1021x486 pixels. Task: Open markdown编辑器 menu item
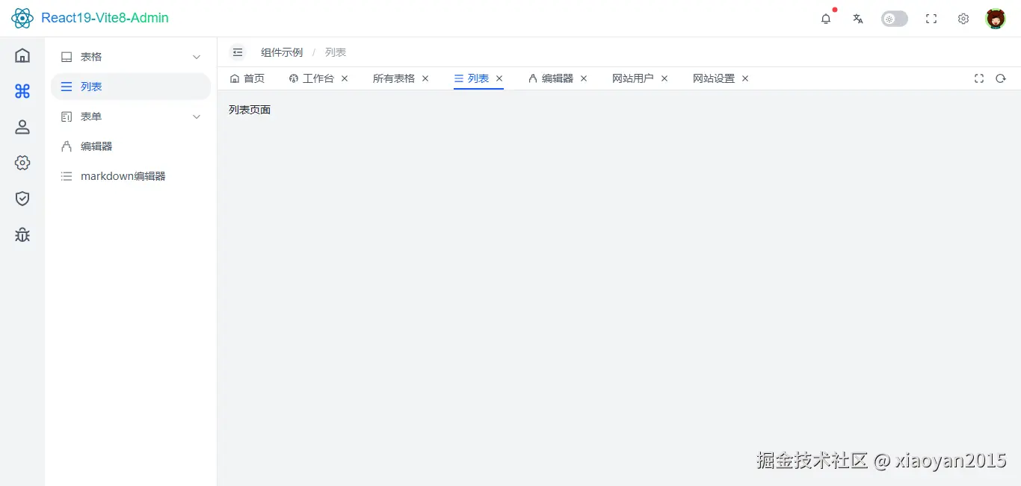click(x=131, y=176)
